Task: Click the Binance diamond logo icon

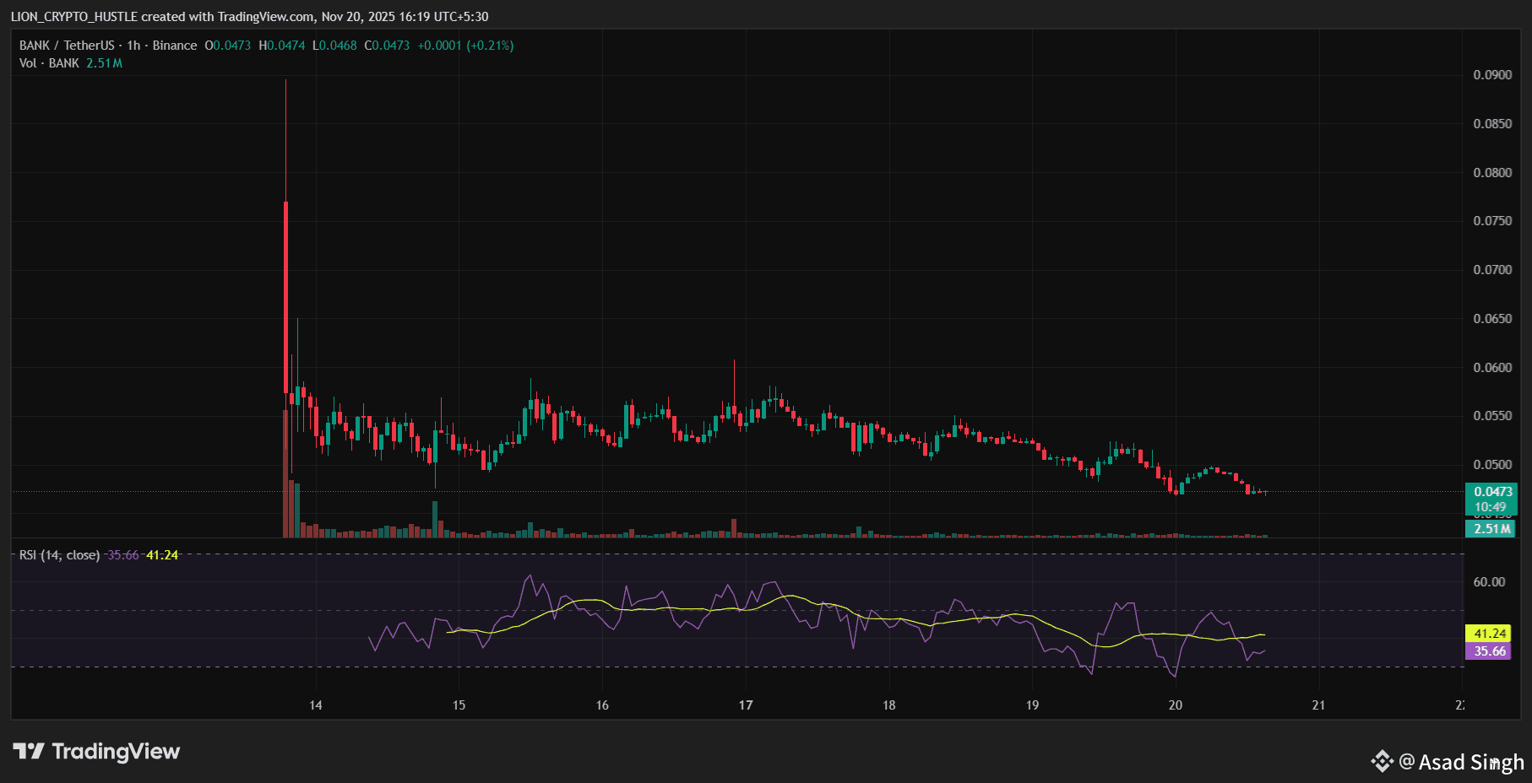Action: tap(1382, 761)
